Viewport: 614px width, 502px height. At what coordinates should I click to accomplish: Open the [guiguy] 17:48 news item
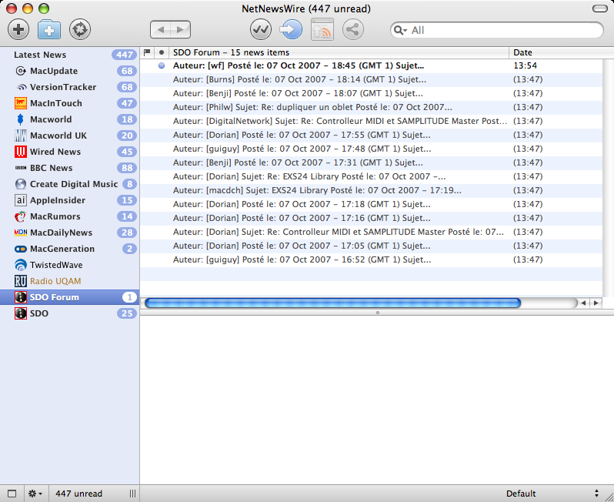point(371,149)
